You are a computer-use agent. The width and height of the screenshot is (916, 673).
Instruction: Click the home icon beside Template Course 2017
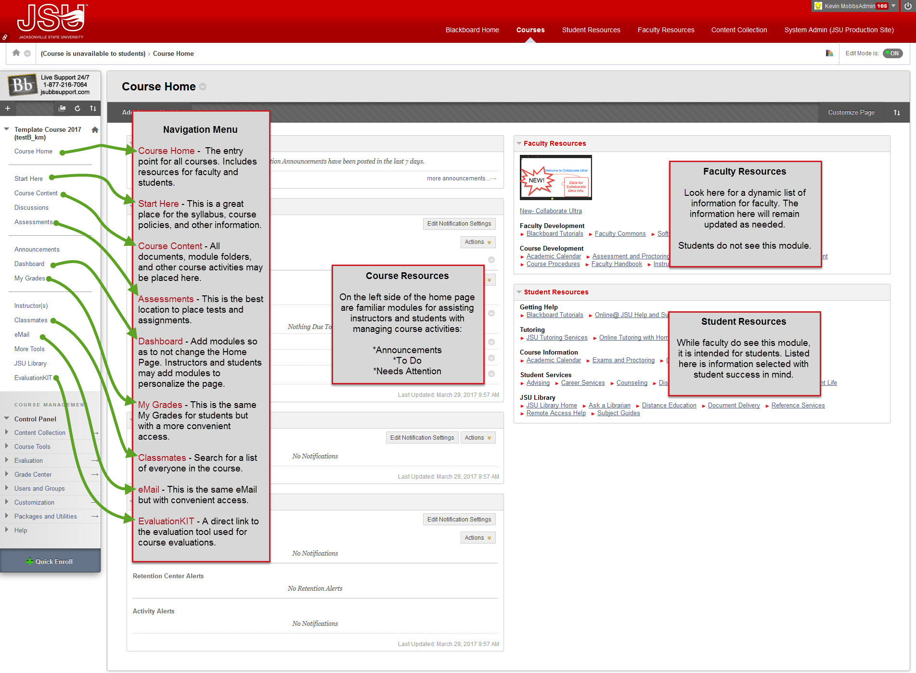95,129
